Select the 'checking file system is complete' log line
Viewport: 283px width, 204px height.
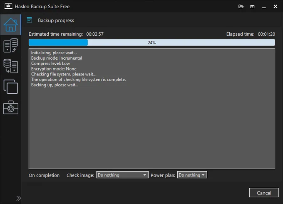click(x=79, y=80)
